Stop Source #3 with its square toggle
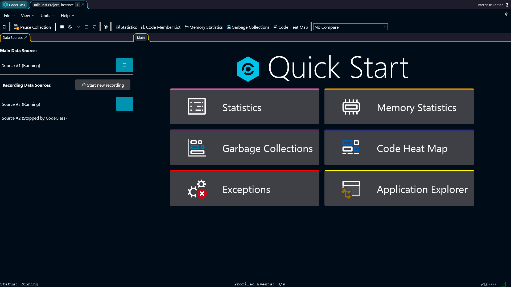 click(x=125, y=104)
